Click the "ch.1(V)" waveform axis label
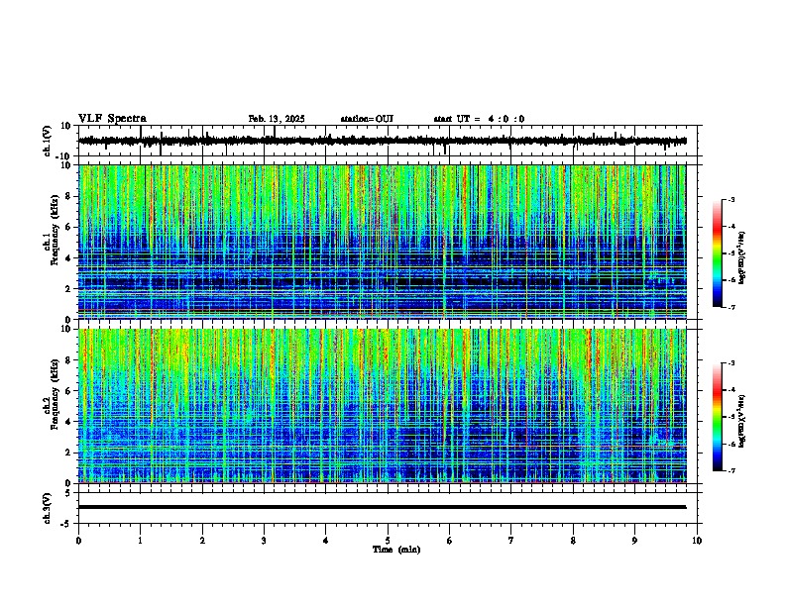785x606 pixels. [48, 141]
